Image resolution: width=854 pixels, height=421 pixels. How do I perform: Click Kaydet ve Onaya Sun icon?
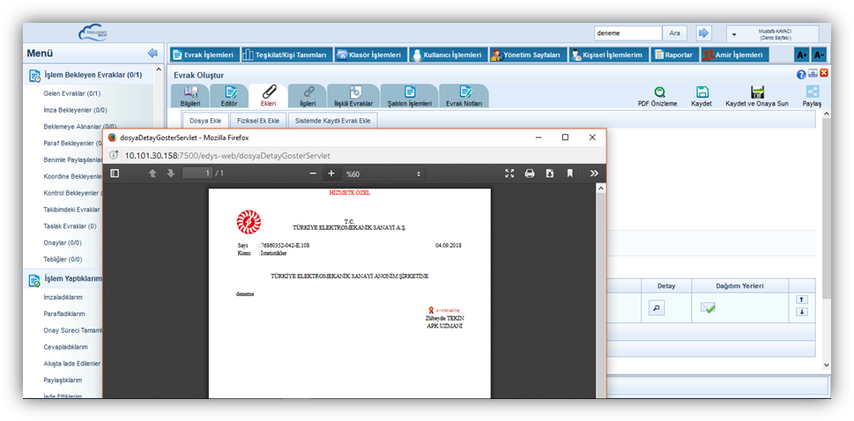click(x=756, y=92)
